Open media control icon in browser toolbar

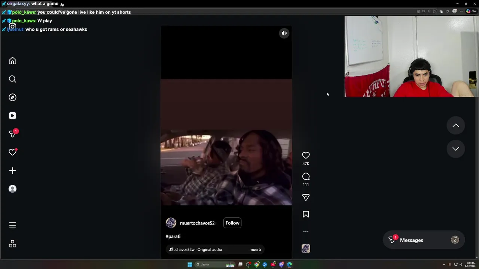(441, 11)
